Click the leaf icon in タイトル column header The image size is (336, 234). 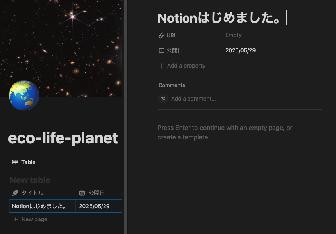[15, 193]
